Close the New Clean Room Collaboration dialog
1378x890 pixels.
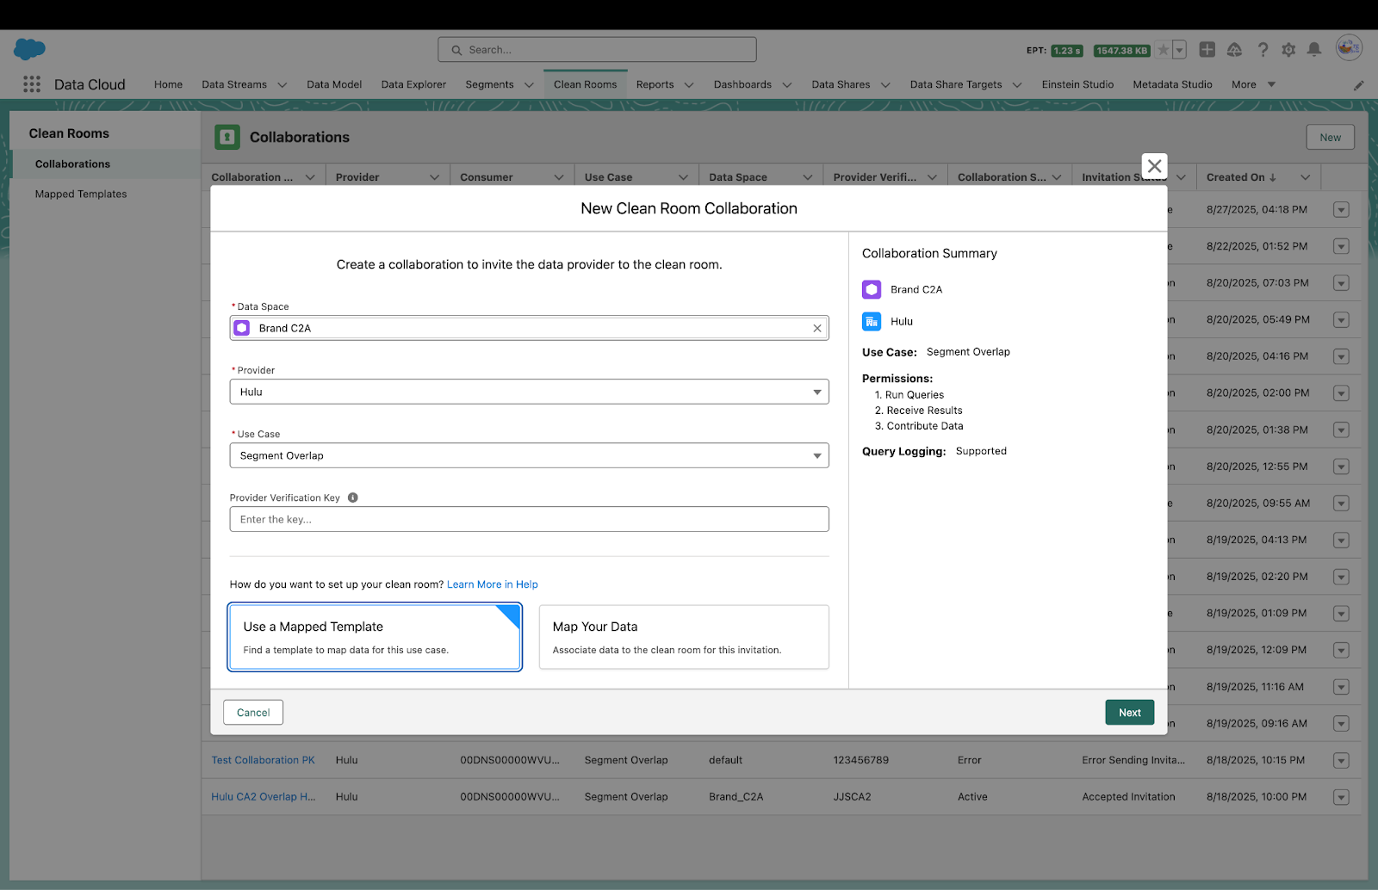[1155, 166]
